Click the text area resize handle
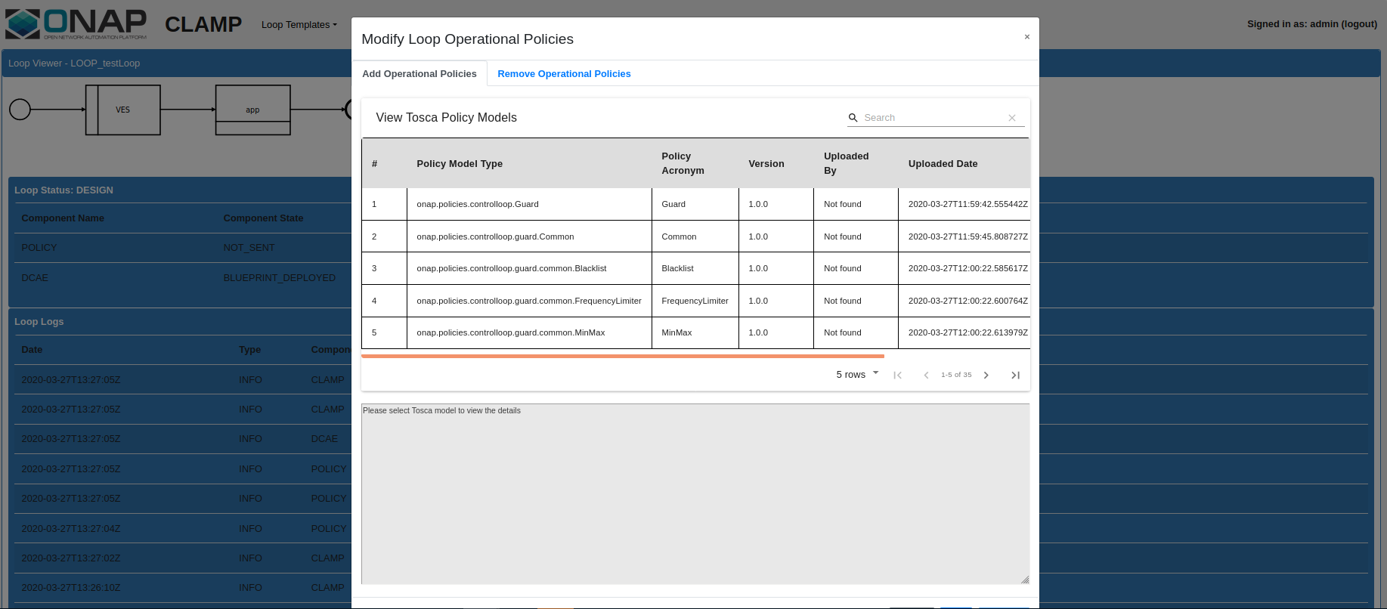This screenshot has height=609, width=1387. pos(1025,580)
